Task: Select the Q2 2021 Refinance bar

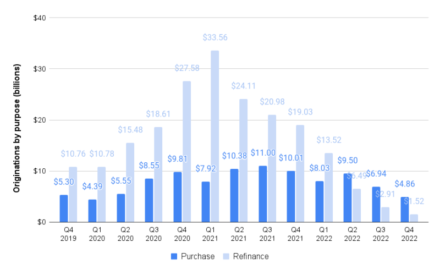Action: [243, 161]
